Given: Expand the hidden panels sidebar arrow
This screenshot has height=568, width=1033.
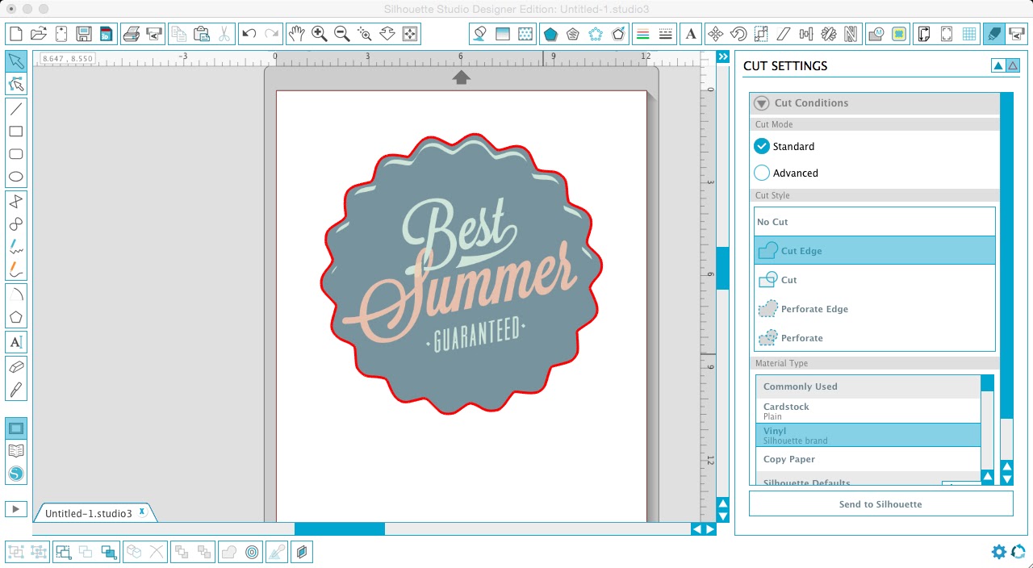Looking at the screenshot, I should point(722,56).
